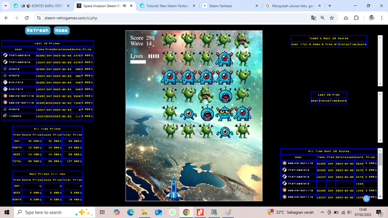Click the taskbar search box
388x218 pixels.
pos(55,213)
